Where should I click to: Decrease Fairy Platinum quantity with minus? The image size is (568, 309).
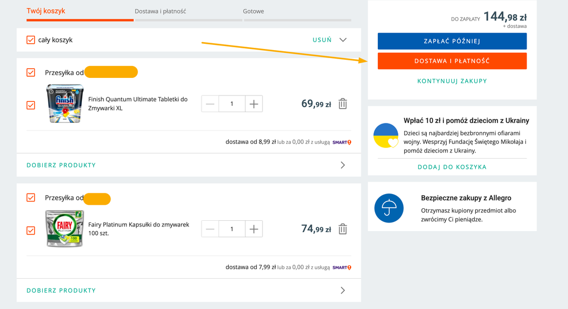(210, 229)
